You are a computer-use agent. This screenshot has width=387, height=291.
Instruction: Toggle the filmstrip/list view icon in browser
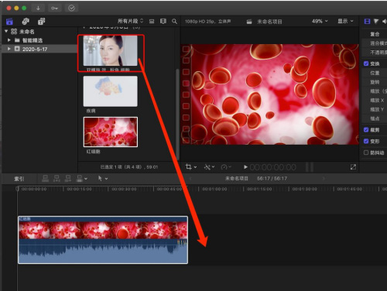tap(152, 22)
